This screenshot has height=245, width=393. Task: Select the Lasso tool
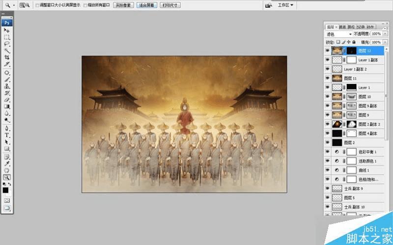click(x=7, y=44)
